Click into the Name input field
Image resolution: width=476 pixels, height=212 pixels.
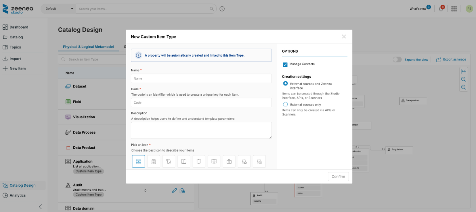pyautogui.click(x=201, y=78)
